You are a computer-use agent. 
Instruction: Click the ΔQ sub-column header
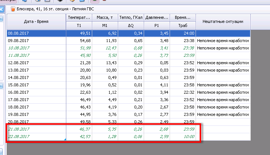point(131,25)
